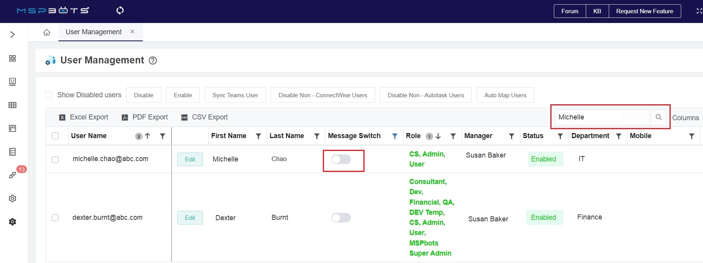Open the Forum link in header
Viewport: 703px width, 263px height.
tap(570, 11)
